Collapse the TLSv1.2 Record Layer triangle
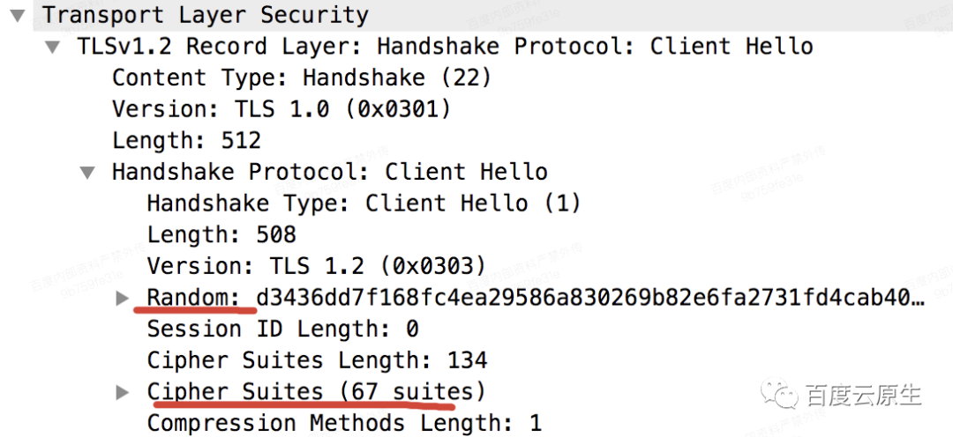 tap(54, 47)
